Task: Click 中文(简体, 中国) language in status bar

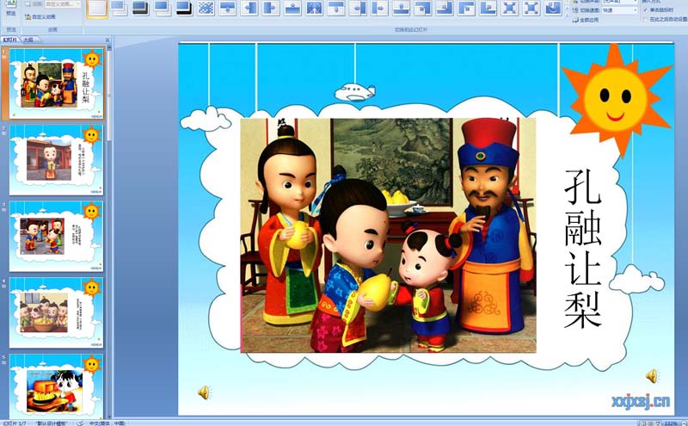Action: 107,423
